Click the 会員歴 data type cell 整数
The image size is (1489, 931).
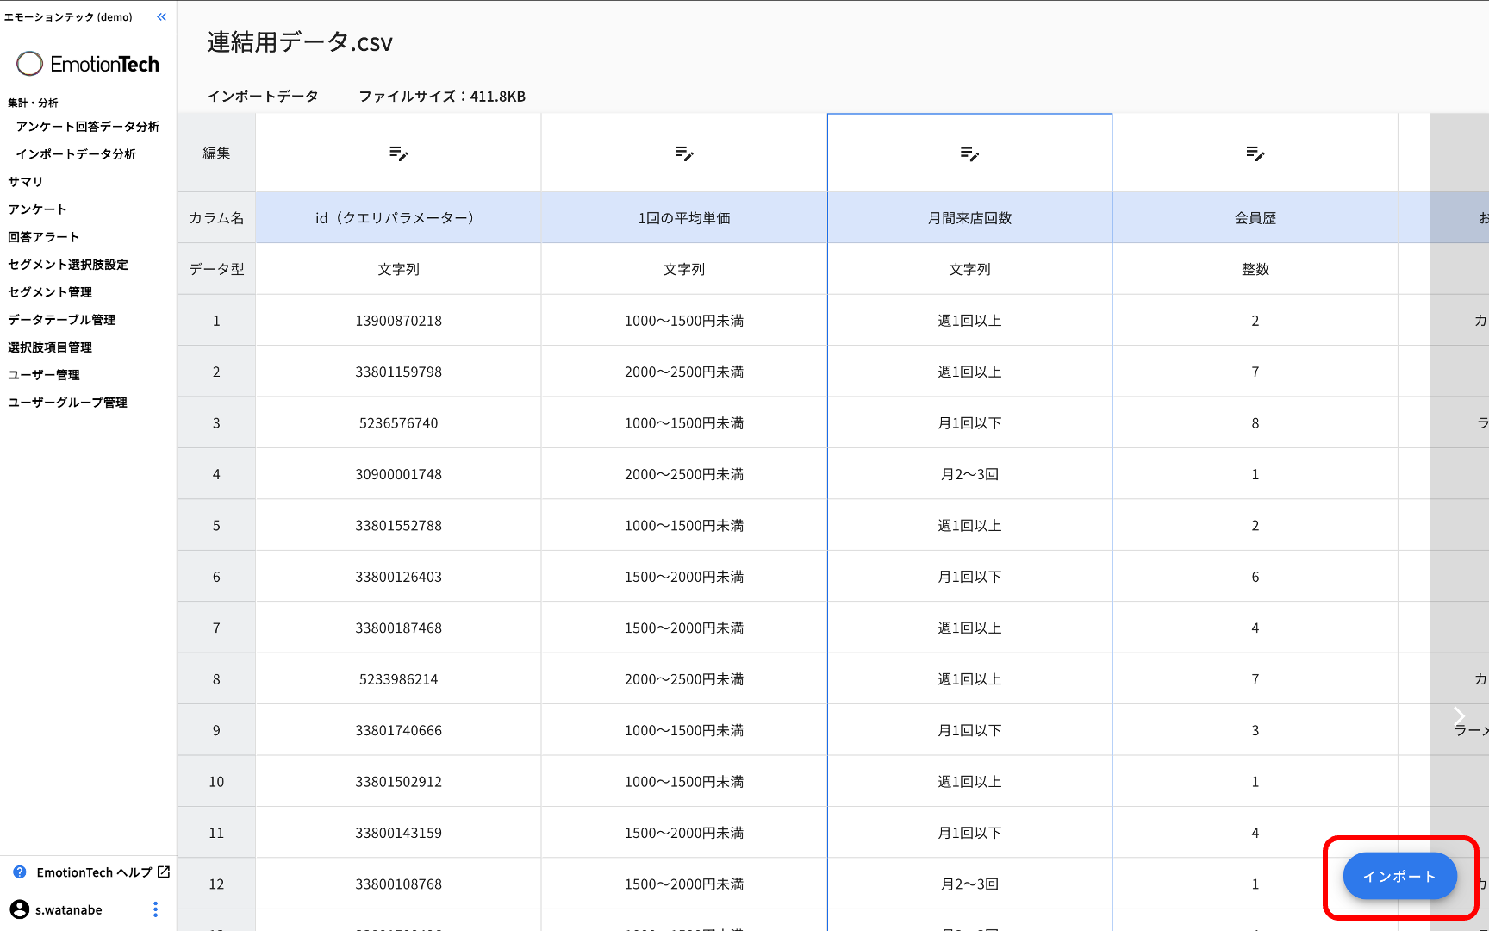[x=1255, y=269]
